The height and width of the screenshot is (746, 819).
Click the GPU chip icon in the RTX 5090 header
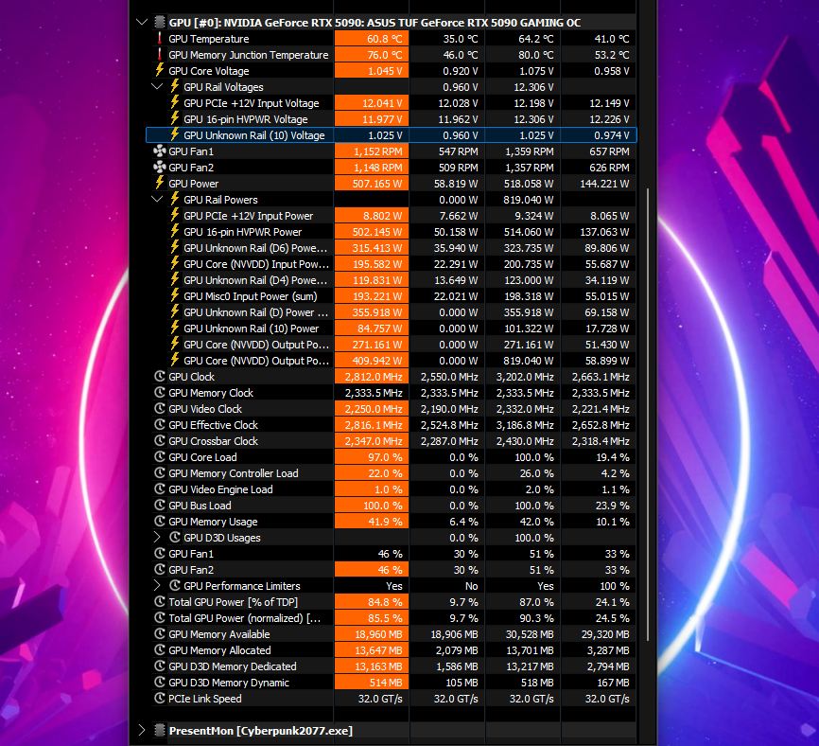[160, 23]
